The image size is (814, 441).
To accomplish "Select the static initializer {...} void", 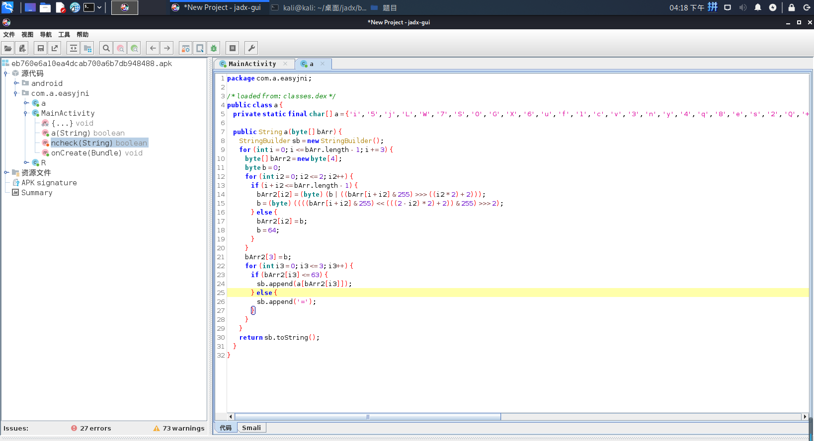I will 72,123.
